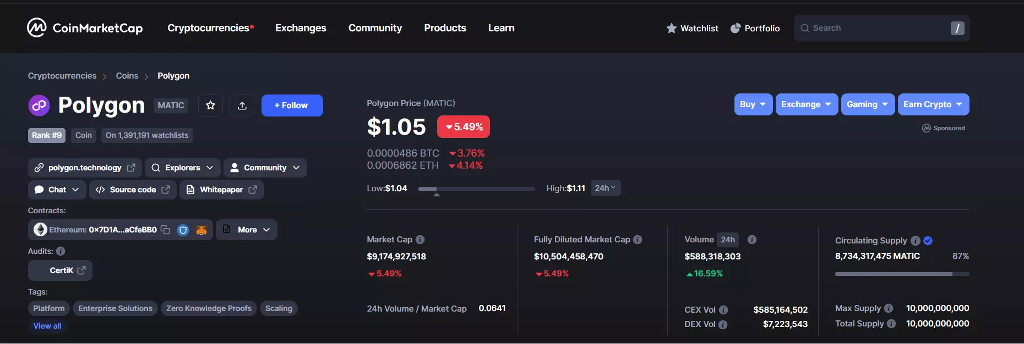
Task: Click the blue shield icon next to contract
Action: coord(183,230)
